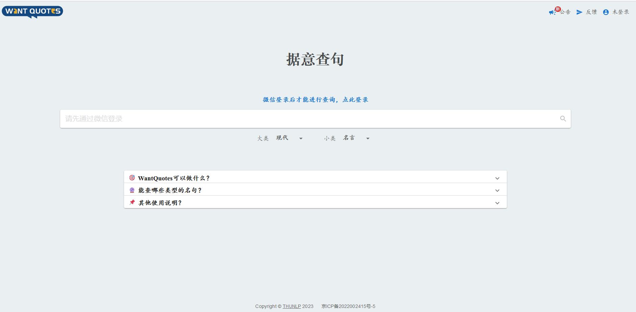Click the crystal ball icon beside 能查哪些类型的名句

coord(132,190)
